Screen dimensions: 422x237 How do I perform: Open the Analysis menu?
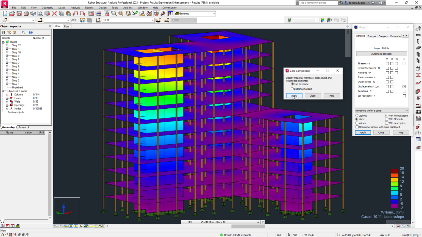75,7
